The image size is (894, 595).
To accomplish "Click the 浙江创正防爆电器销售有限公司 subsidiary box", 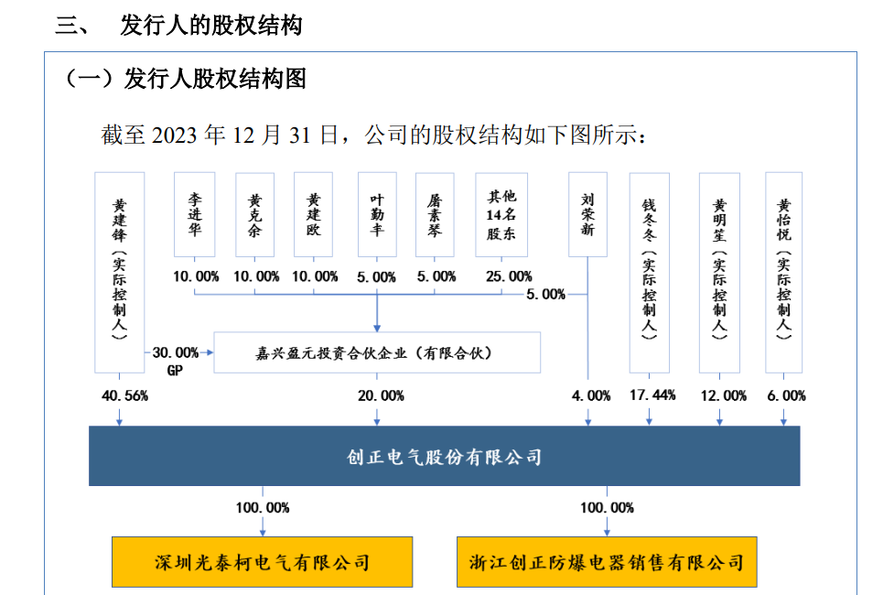I will (607, 562).
